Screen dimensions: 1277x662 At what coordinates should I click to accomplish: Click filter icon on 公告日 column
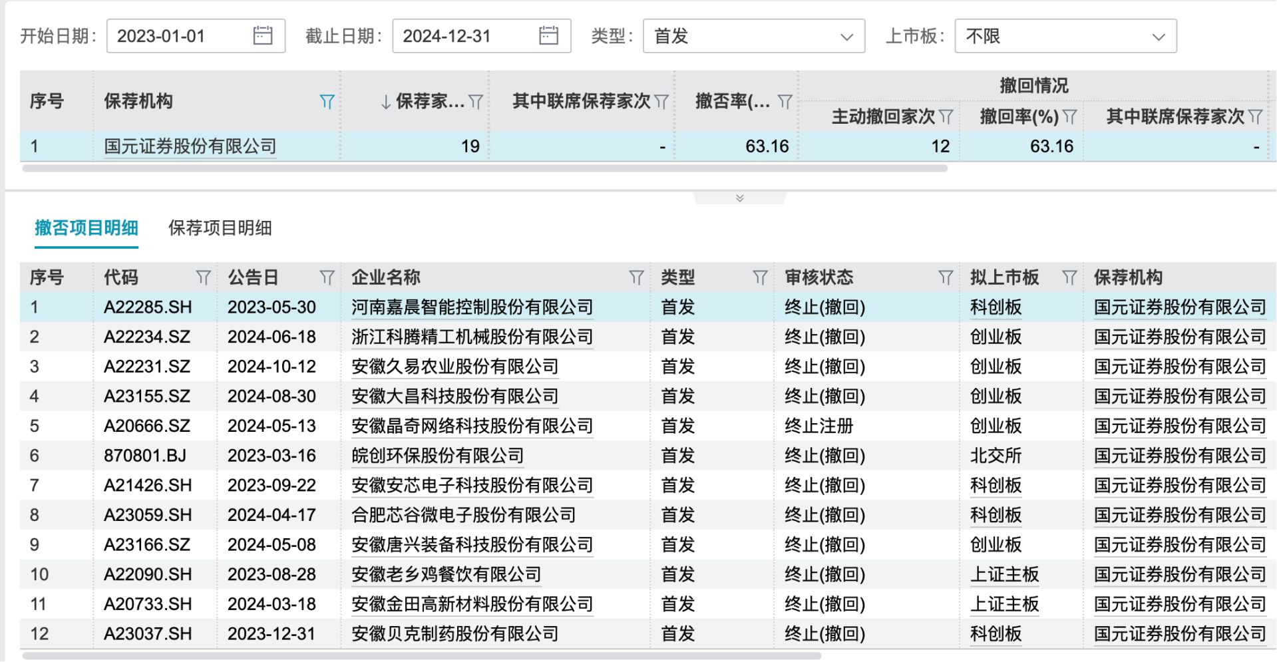pyautogui.click(x=327, y=277)
